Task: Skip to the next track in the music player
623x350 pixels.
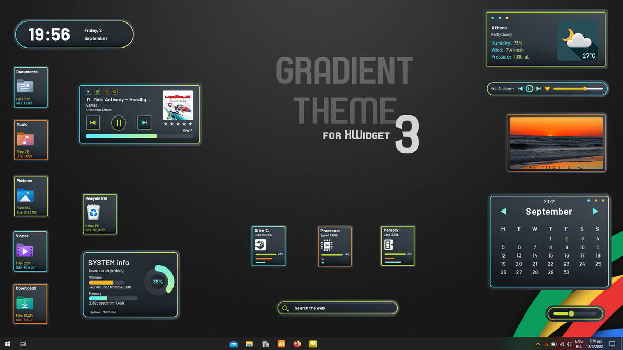Action: pyautogui.click(x=144, y=123)
